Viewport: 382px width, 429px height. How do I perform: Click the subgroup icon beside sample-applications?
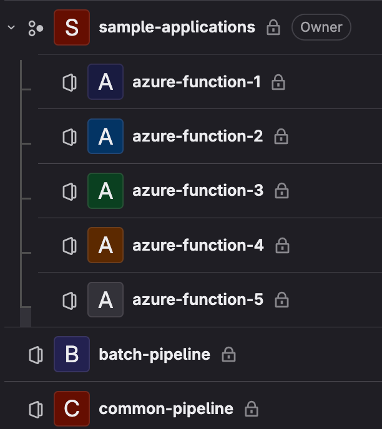click(36, 27)
